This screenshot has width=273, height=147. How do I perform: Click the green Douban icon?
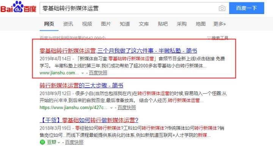pos(42,142)
